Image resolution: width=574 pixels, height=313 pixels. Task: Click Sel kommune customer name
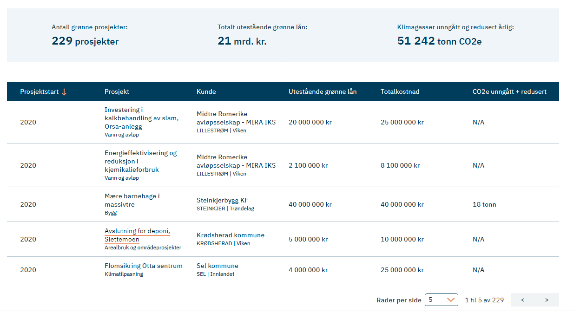(x=217, y=266)
